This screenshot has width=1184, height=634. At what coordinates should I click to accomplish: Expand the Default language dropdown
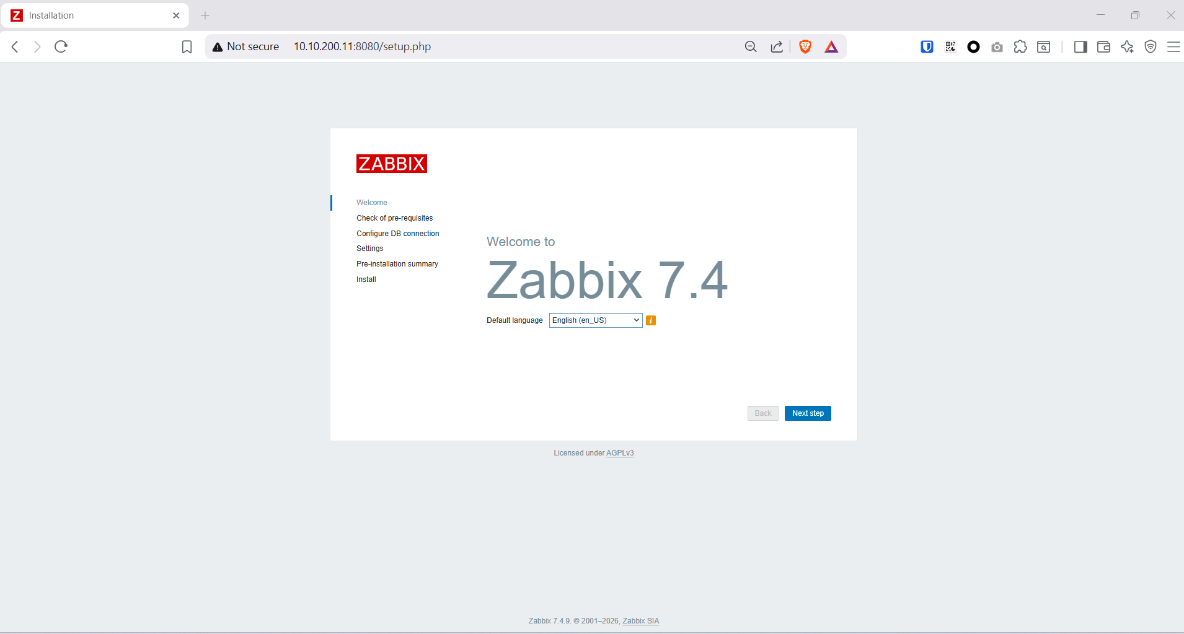595,320
